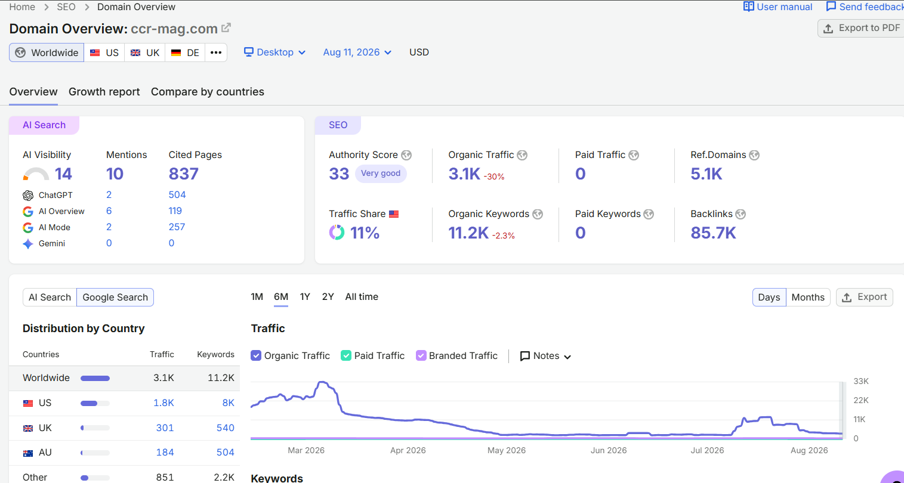Screen dimensions: 904x483
Task: Expand the Aug 11, 2026 date picker
Action: [x=357, y=52]
